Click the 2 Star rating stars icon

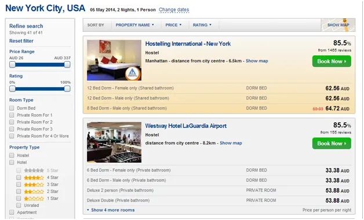click(34, 192)
